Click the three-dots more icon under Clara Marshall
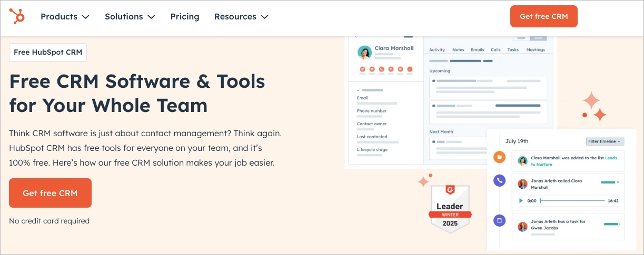Viewport: 644px width, 255px height. click(410, 69)
